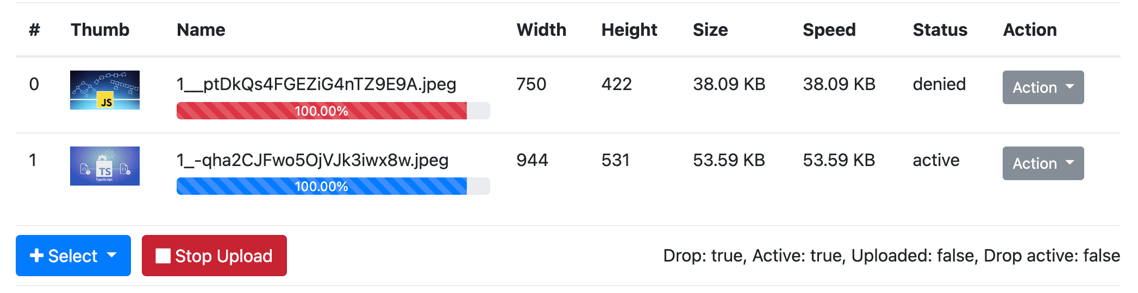Click the blue 100.00% progress bar

(x=321, y=186)
